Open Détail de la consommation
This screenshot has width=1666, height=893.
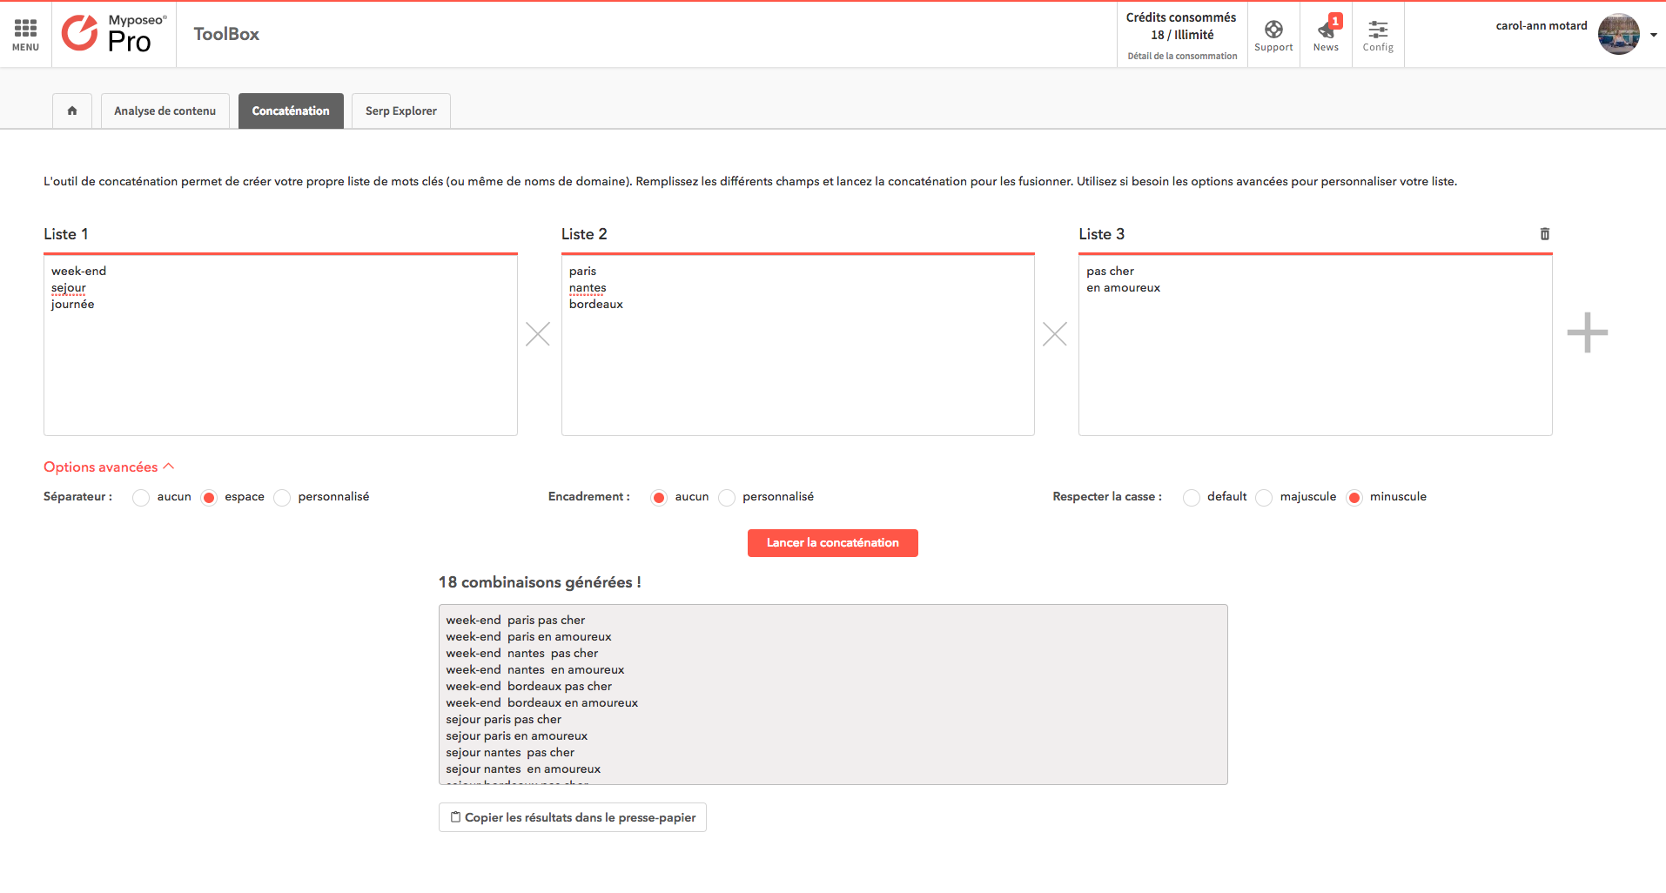(x=1181, y=55)
